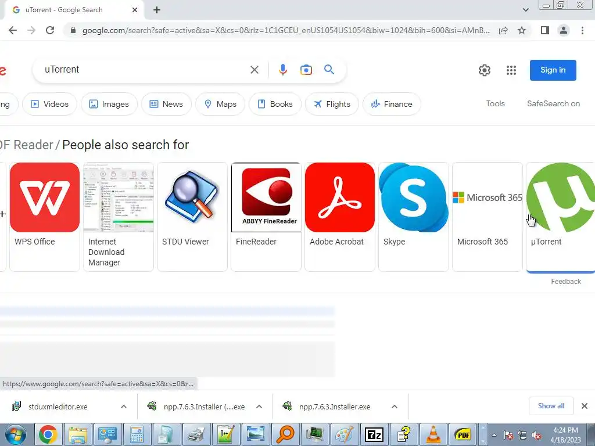595x446 pixels.
Task: Select the Flights filter chip
Action: tap(332, 104)
